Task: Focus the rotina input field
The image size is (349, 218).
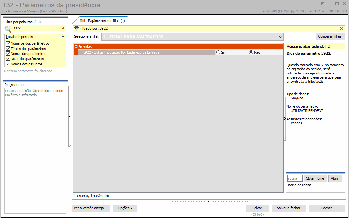Action: [x=295, y=178]
